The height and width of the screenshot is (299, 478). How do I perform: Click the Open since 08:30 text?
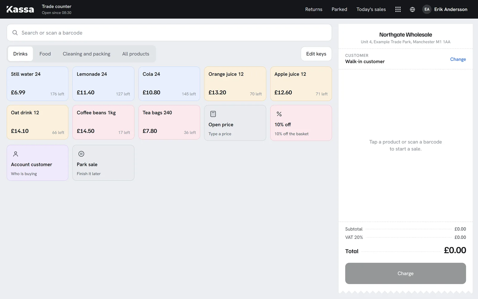[x=56, y=13]
